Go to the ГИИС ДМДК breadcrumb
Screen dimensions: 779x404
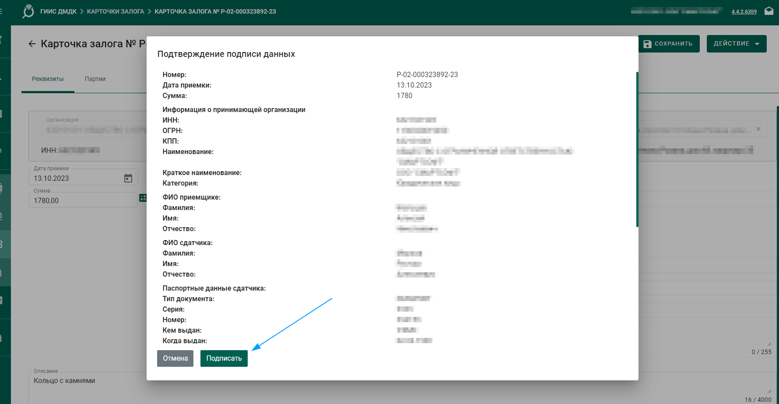coord(58,11)
